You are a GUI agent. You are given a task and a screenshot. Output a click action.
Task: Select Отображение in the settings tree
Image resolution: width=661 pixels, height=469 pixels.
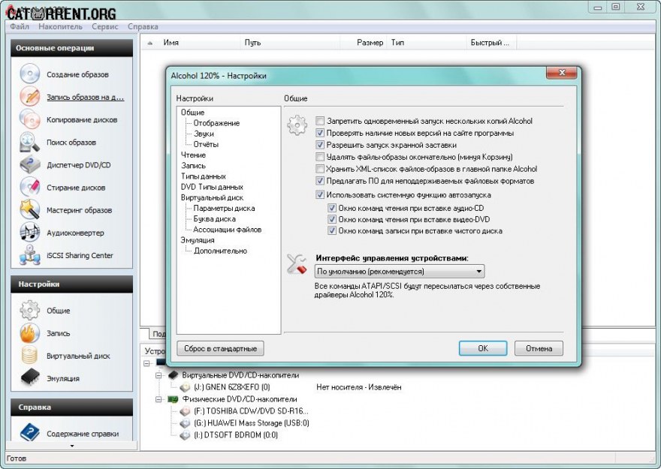click(x=216, y=123)
